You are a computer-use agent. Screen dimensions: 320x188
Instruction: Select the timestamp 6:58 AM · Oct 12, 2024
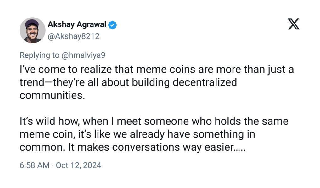[x=61, y=165]
